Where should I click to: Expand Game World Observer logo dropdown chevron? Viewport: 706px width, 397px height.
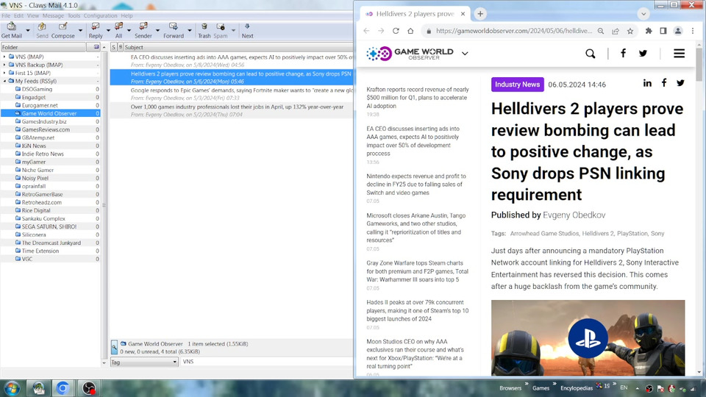tap(465, 54)
